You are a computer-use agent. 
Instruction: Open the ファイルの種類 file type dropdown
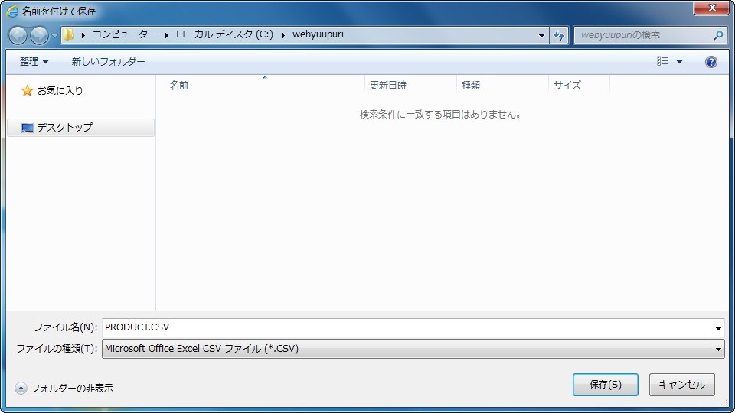413,349
